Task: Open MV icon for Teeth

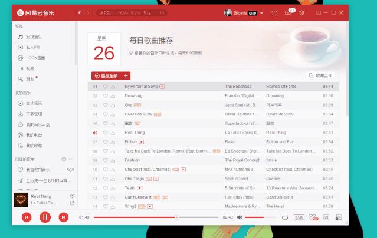Action: (x=140, y=188)
